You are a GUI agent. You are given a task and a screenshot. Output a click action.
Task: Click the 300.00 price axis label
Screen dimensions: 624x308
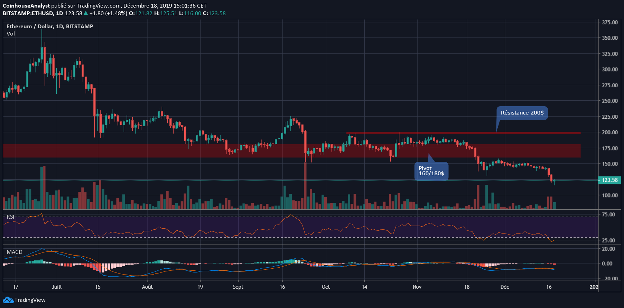point(610,69)
